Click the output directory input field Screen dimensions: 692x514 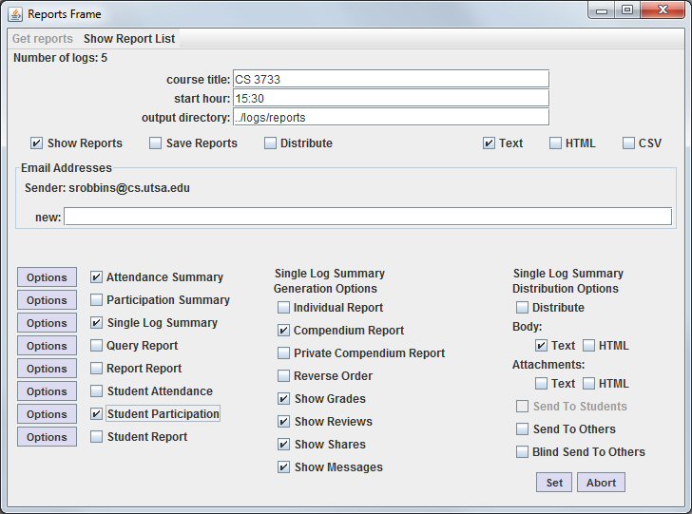pos(391,117)
